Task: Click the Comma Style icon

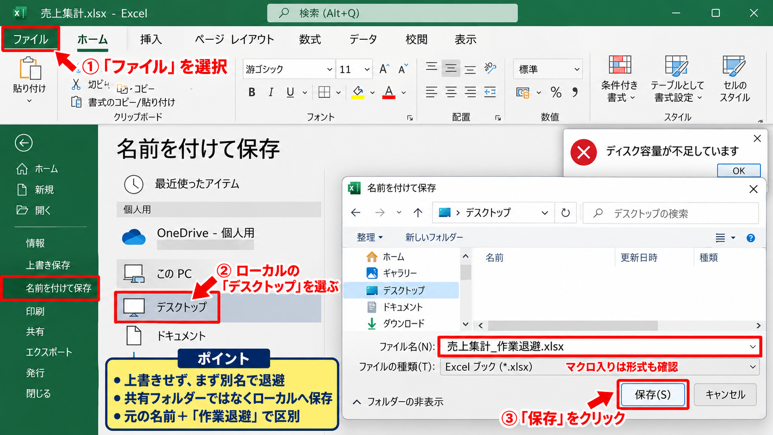Action: [x=575, y=92]
